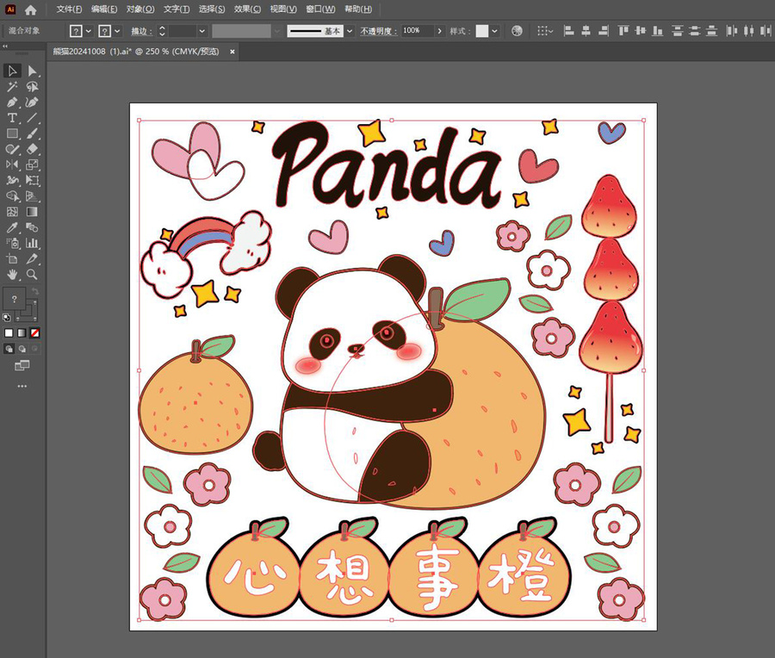Choose the Magic Wand tool

[x=12, y=87]
